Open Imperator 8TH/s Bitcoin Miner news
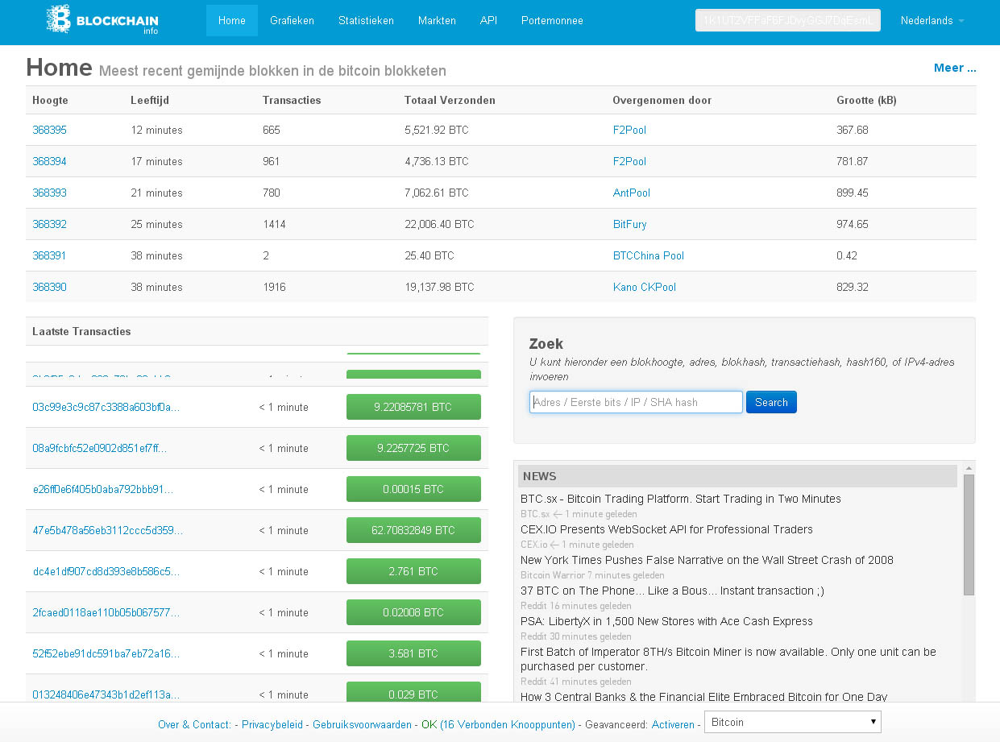This screenshot has height=742, width=1000. [728, 659]
